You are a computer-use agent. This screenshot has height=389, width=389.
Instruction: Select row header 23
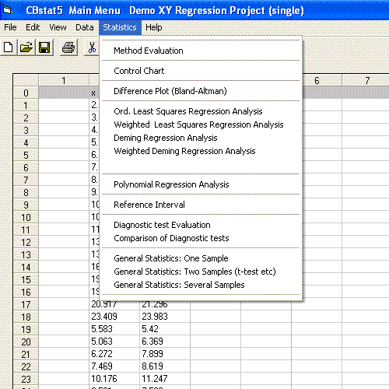[x=26, y=379]
